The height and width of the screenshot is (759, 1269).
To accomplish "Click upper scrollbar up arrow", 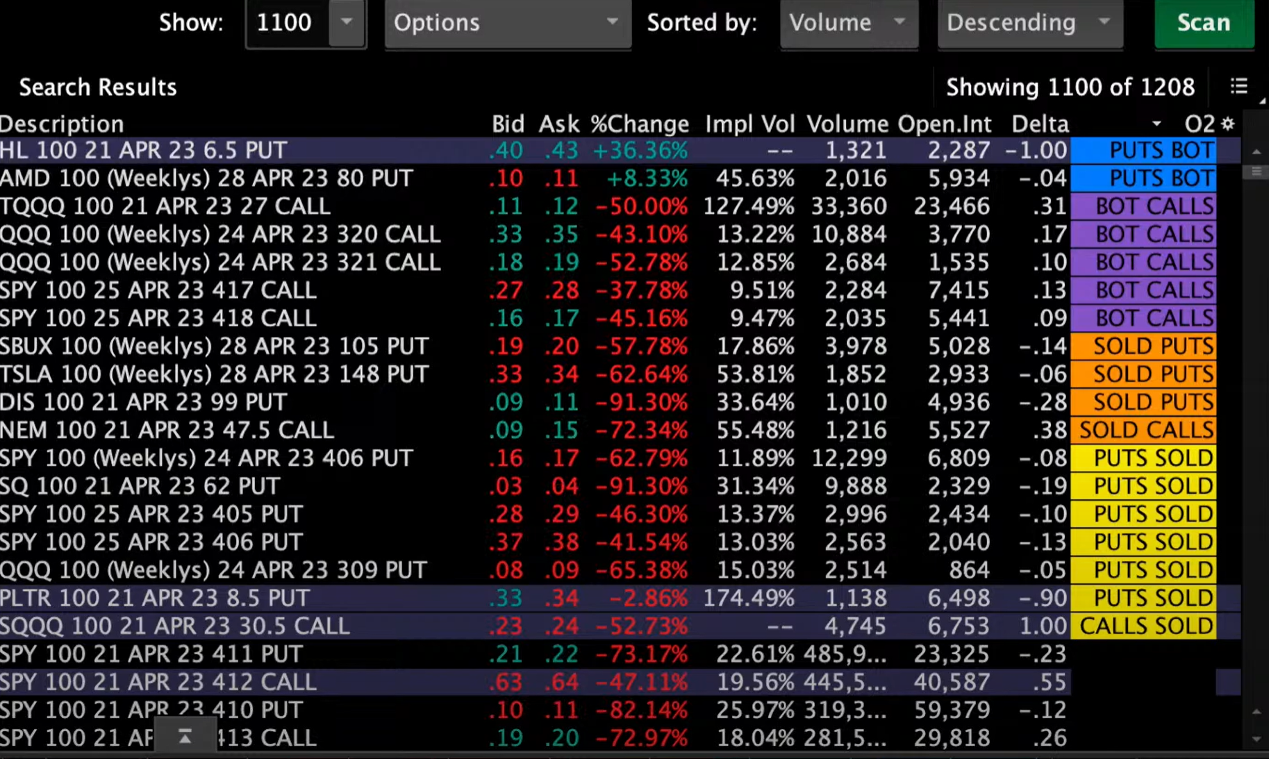I will [x=1256, y=151].
